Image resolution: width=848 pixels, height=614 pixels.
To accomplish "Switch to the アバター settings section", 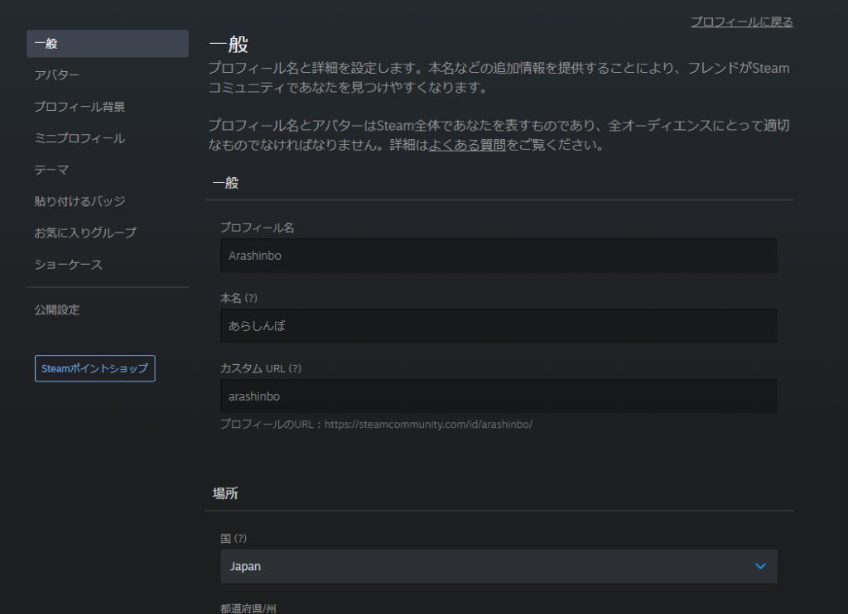I will 57,75.
